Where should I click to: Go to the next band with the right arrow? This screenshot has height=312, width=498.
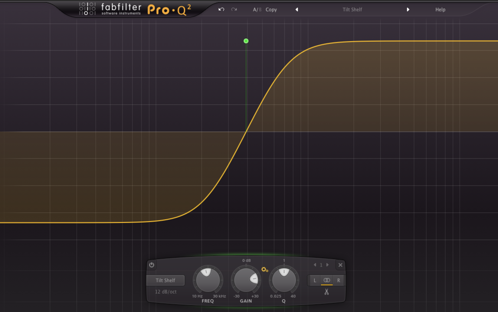[327, 265]
